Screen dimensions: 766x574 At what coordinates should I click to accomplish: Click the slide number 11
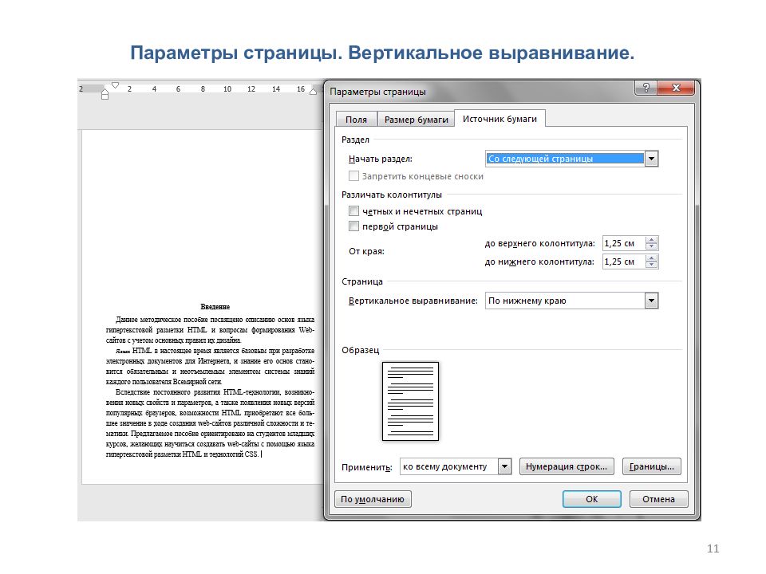coord(713,548)
